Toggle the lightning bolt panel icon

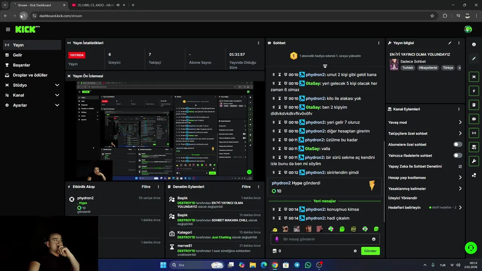tap(474, 91)
